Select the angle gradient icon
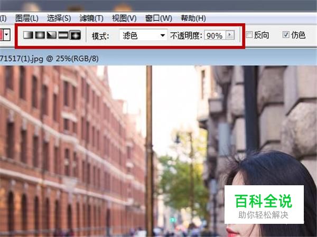317x237 pixels. pyautogui.click(x=52, y=35)
